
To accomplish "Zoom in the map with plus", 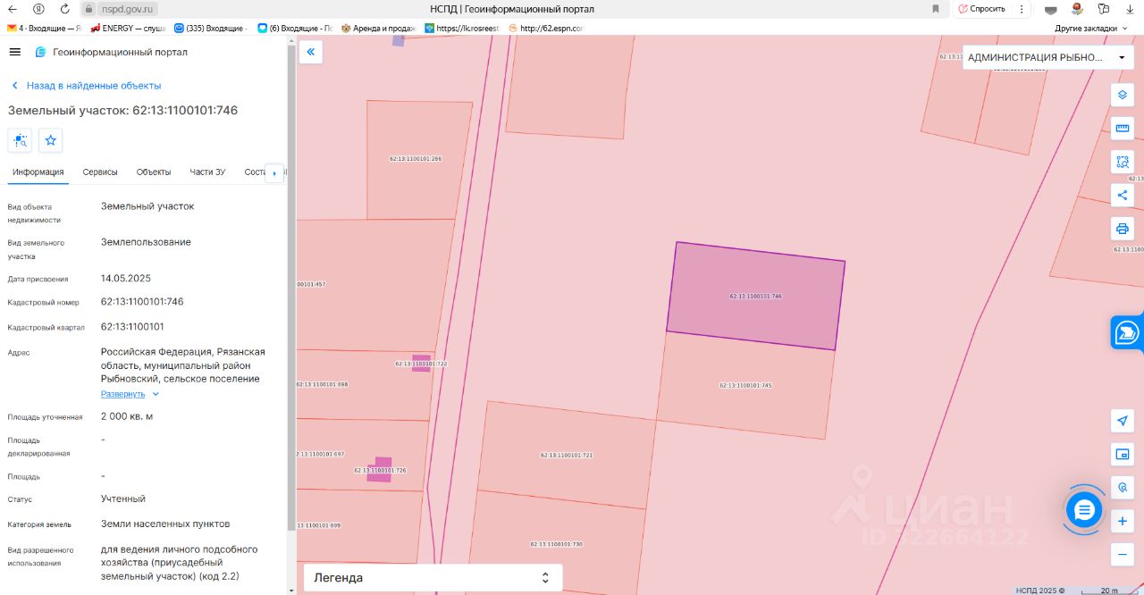I will 1123,521.
